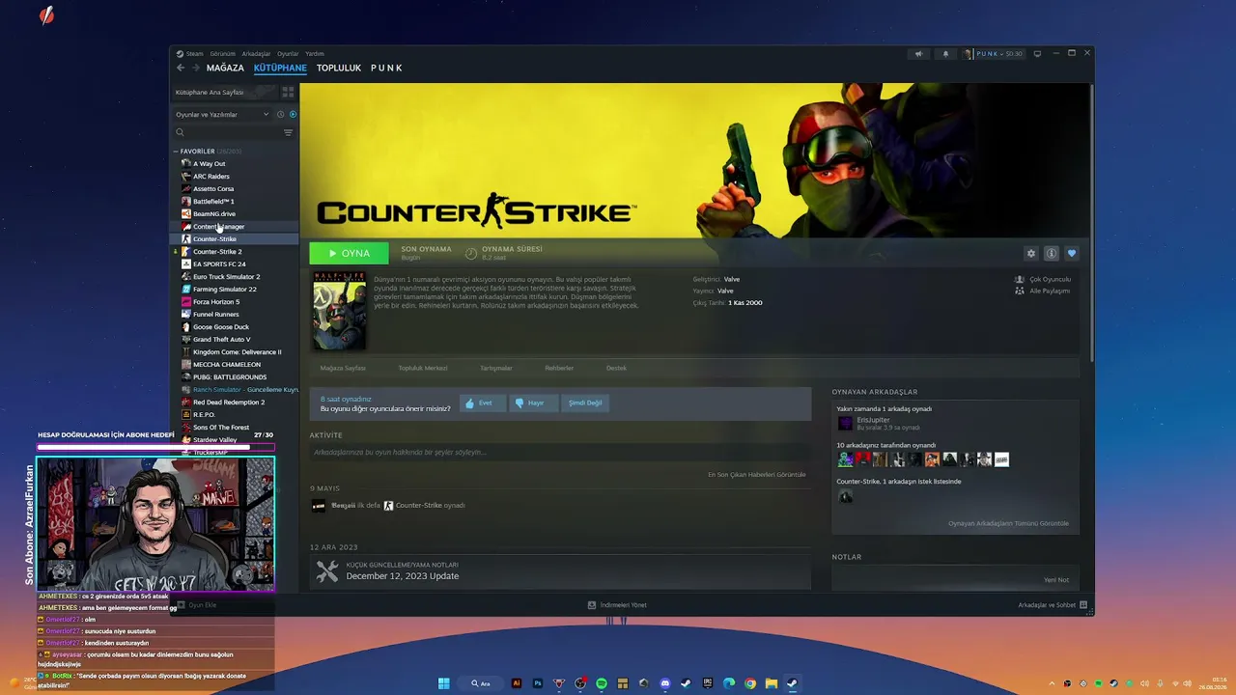Click the thumbs-up Evet recommendation button

pos(482,403)
